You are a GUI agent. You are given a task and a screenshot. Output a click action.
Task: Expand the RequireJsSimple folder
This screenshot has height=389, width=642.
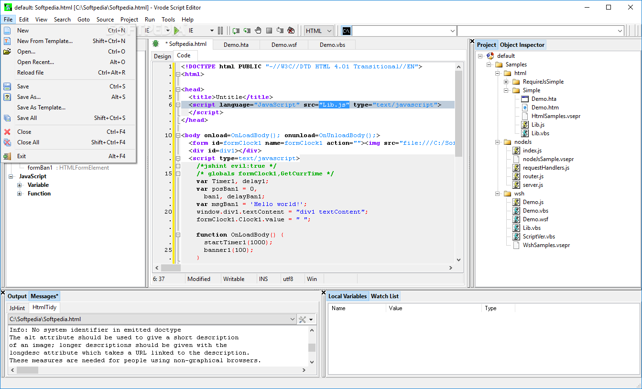point(506,82)
